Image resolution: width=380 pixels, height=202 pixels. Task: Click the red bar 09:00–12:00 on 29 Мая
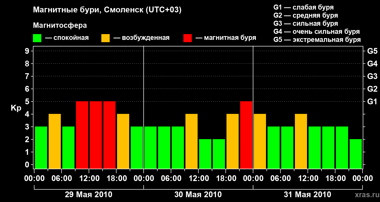tap(82, 135)
